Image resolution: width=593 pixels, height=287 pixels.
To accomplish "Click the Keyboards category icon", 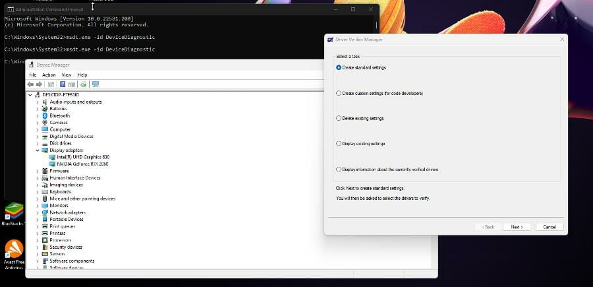I will 45,192.
